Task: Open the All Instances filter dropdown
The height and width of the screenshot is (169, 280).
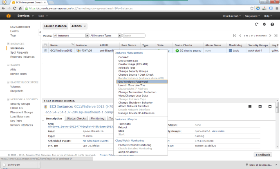Action: (71, 36)
